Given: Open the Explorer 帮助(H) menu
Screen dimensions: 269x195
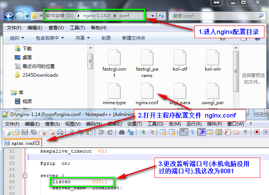Looking at the screenshot, I should pos(99,28).
